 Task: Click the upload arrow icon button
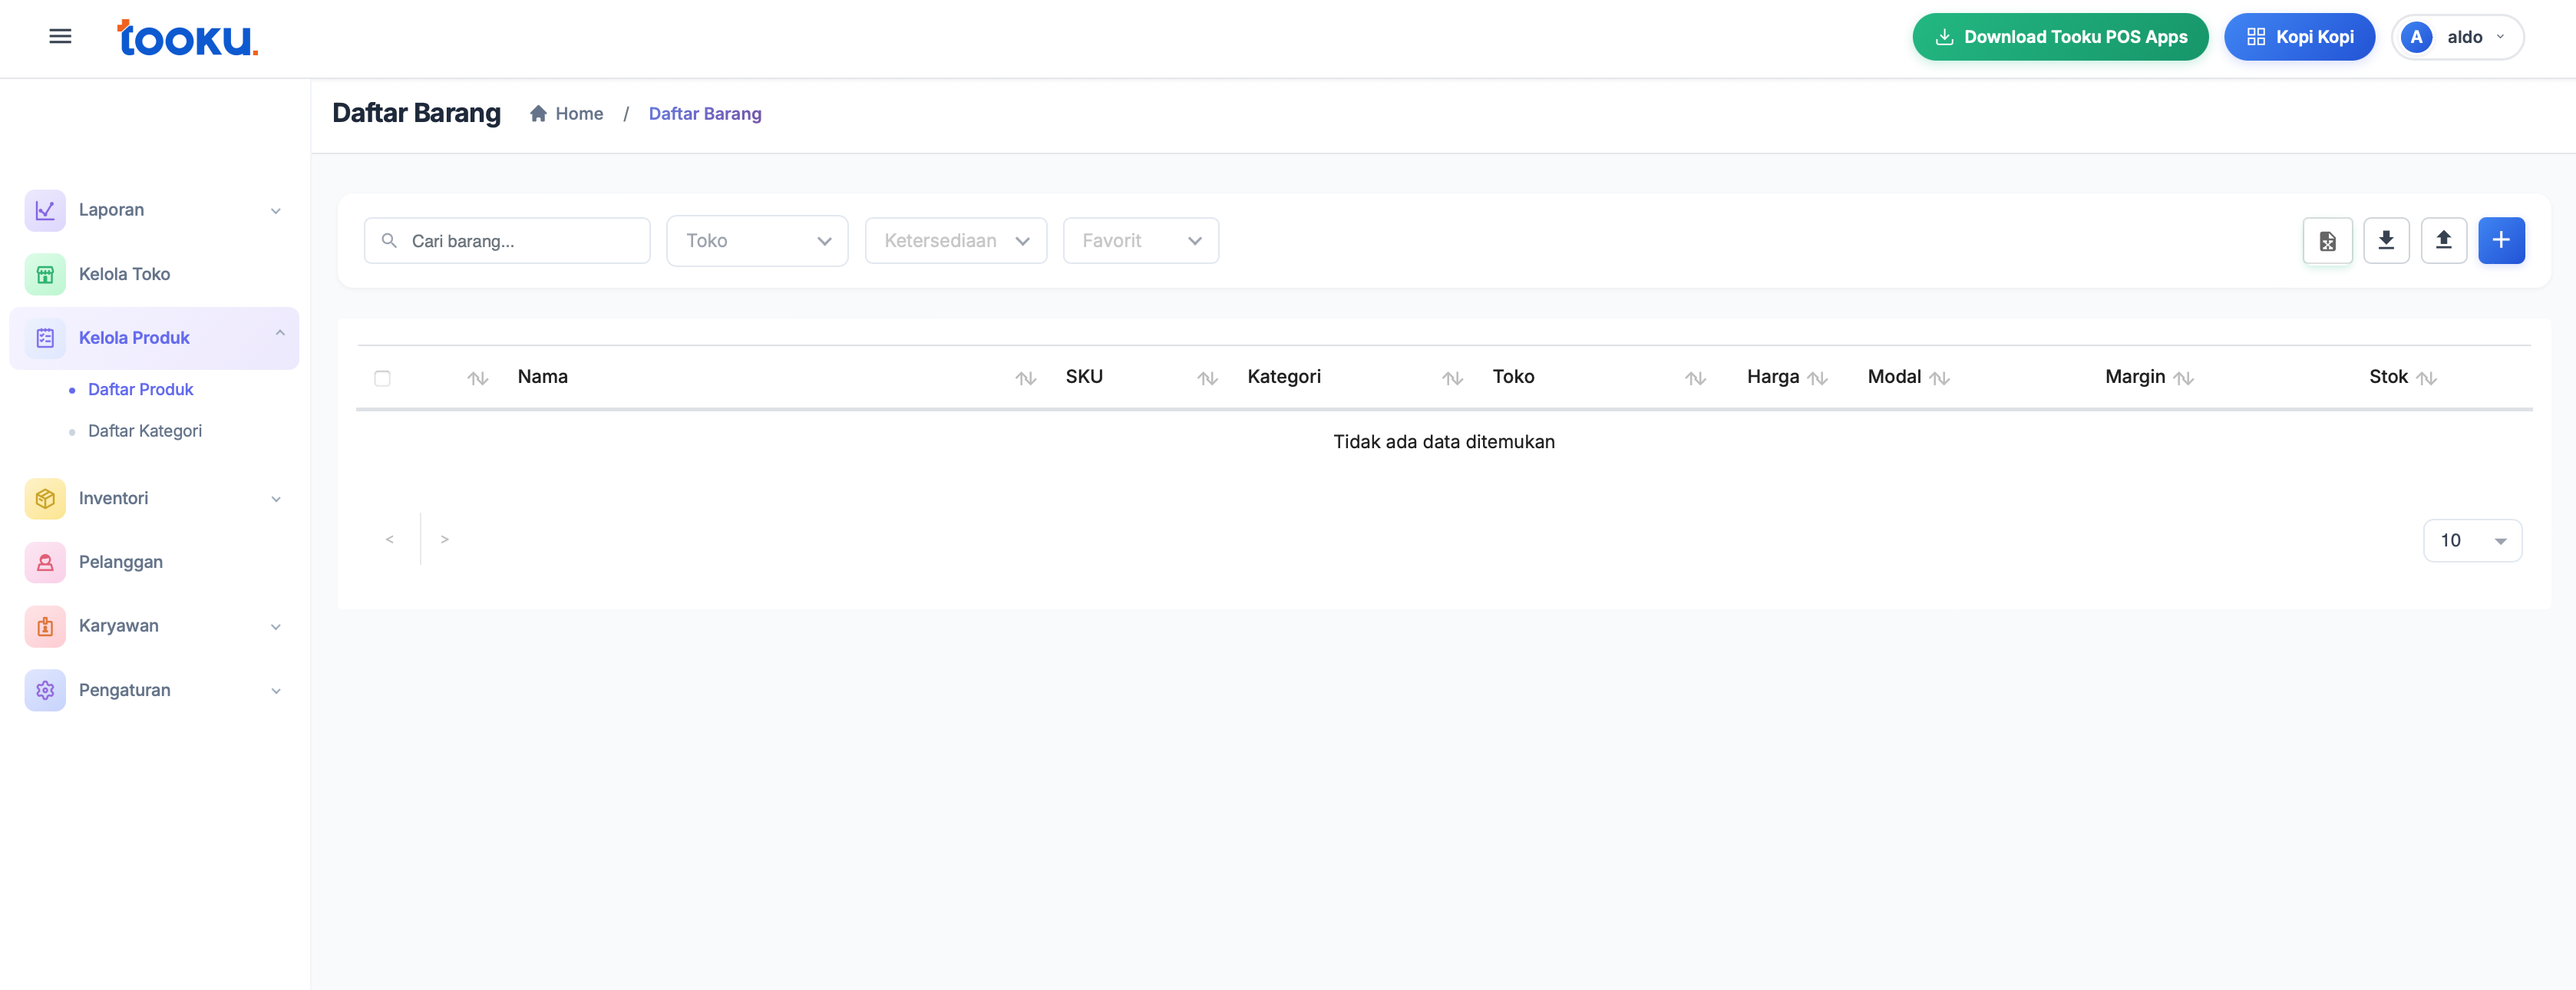(2443, 241)
